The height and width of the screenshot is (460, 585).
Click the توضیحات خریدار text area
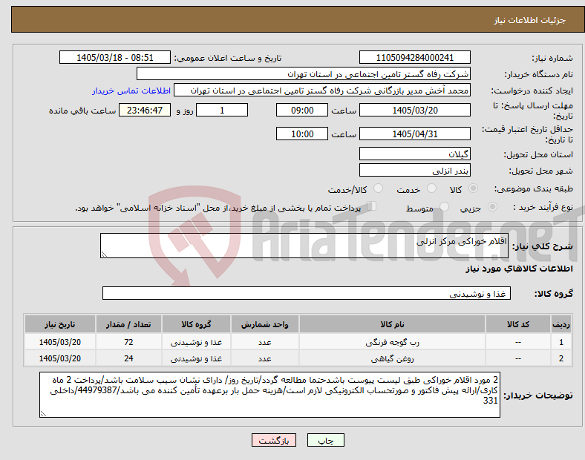[269, 395]
